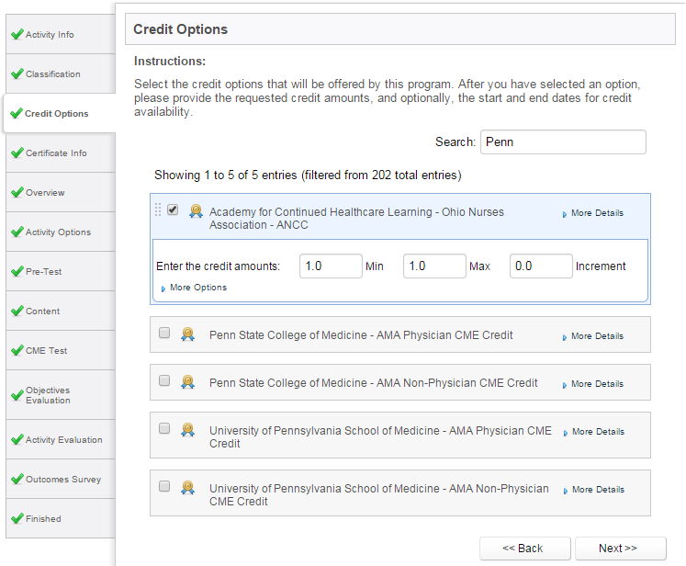Click ribbon icon for Pennsylvania School Physician CME
The height and width of the screenshot is (566, 686).
point(187,430)
